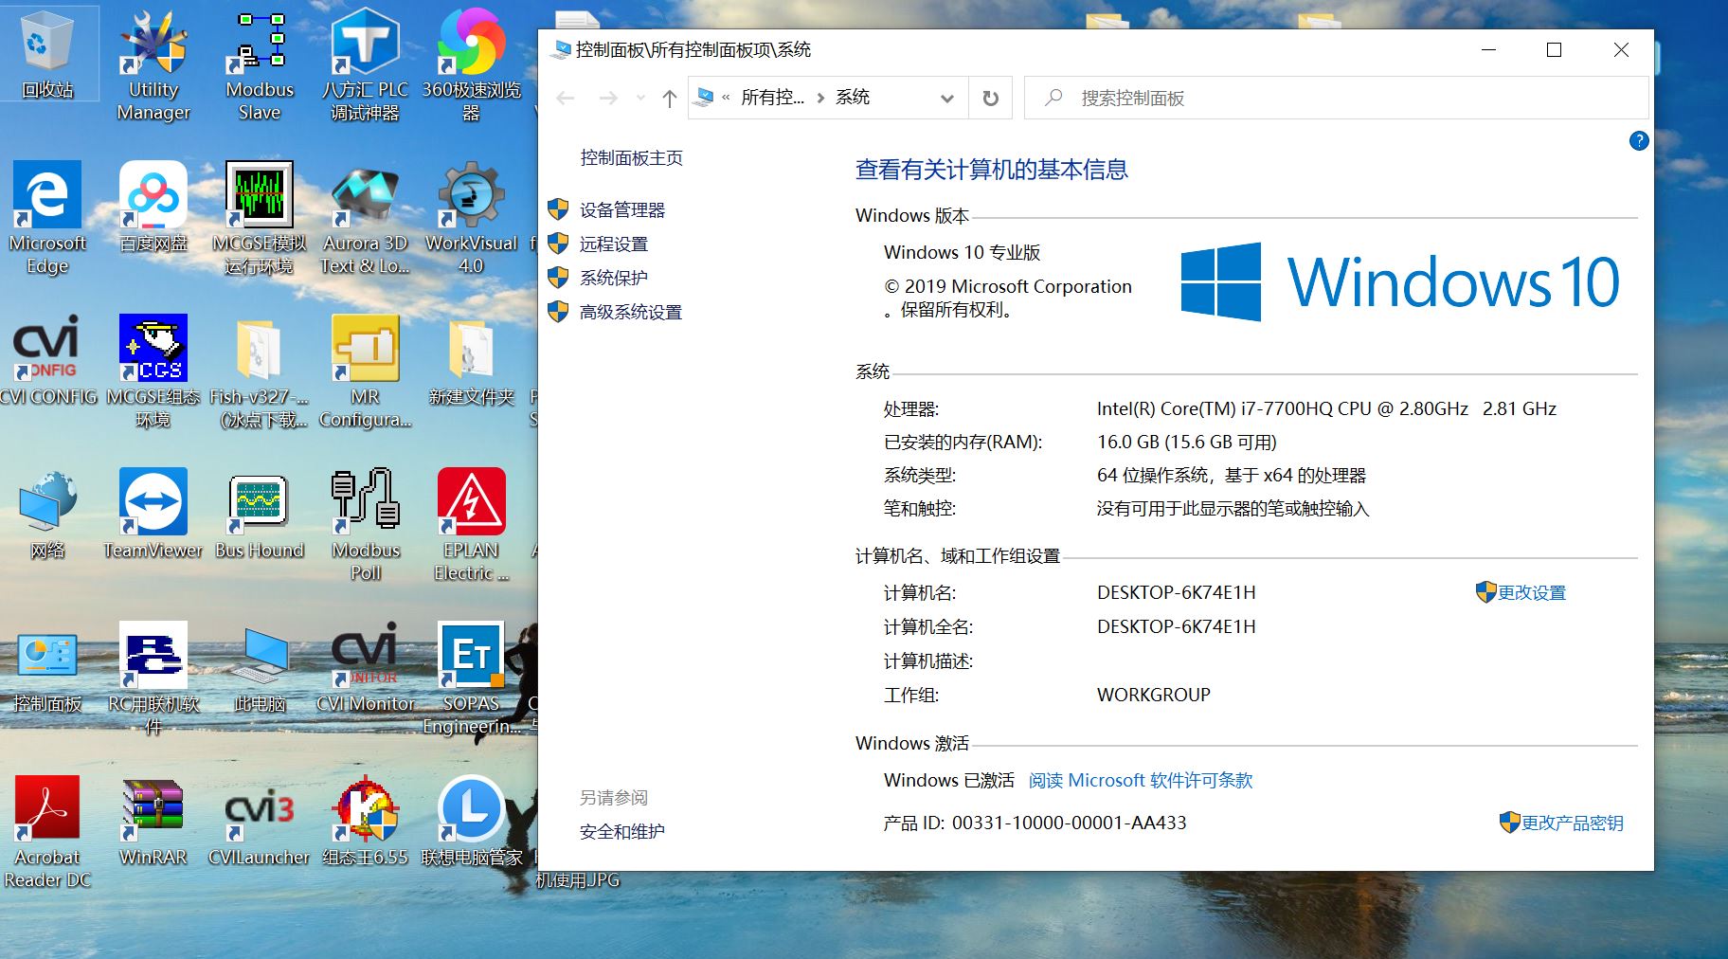Open the recent locations dropdown arrow
This screenshot has width=1728, height=959.
pyautogui.click(x=640, y=99)
